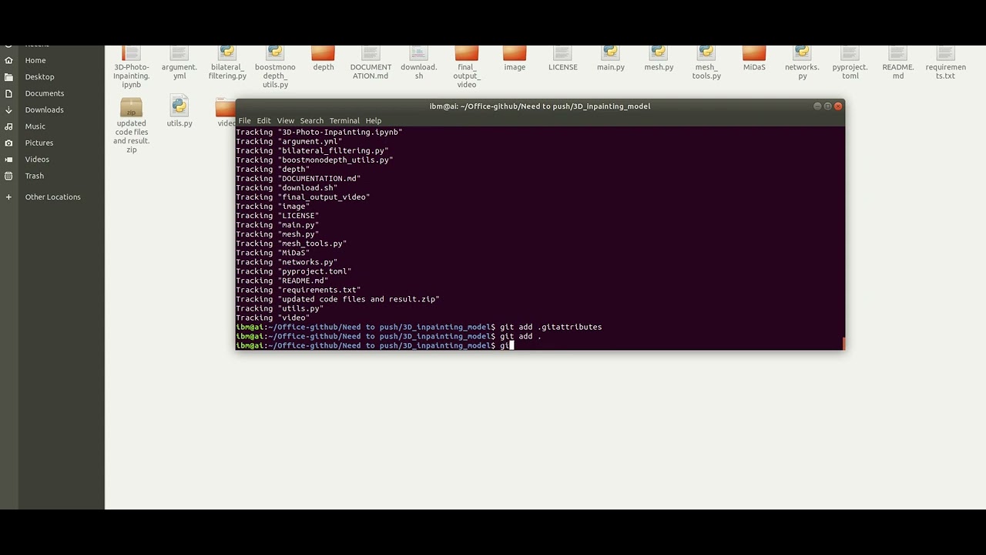Select boostmonodepth_utils.py file icon
The image size is (986, 555).
(x=275, y=53)
